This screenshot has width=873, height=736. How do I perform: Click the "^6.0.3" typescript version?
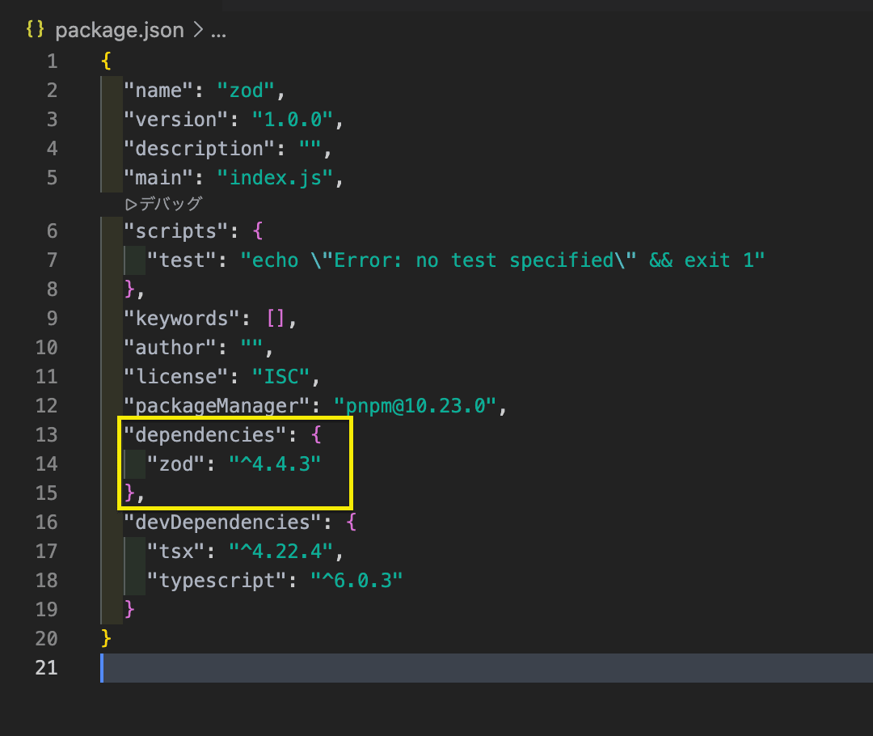pos(356,581)
